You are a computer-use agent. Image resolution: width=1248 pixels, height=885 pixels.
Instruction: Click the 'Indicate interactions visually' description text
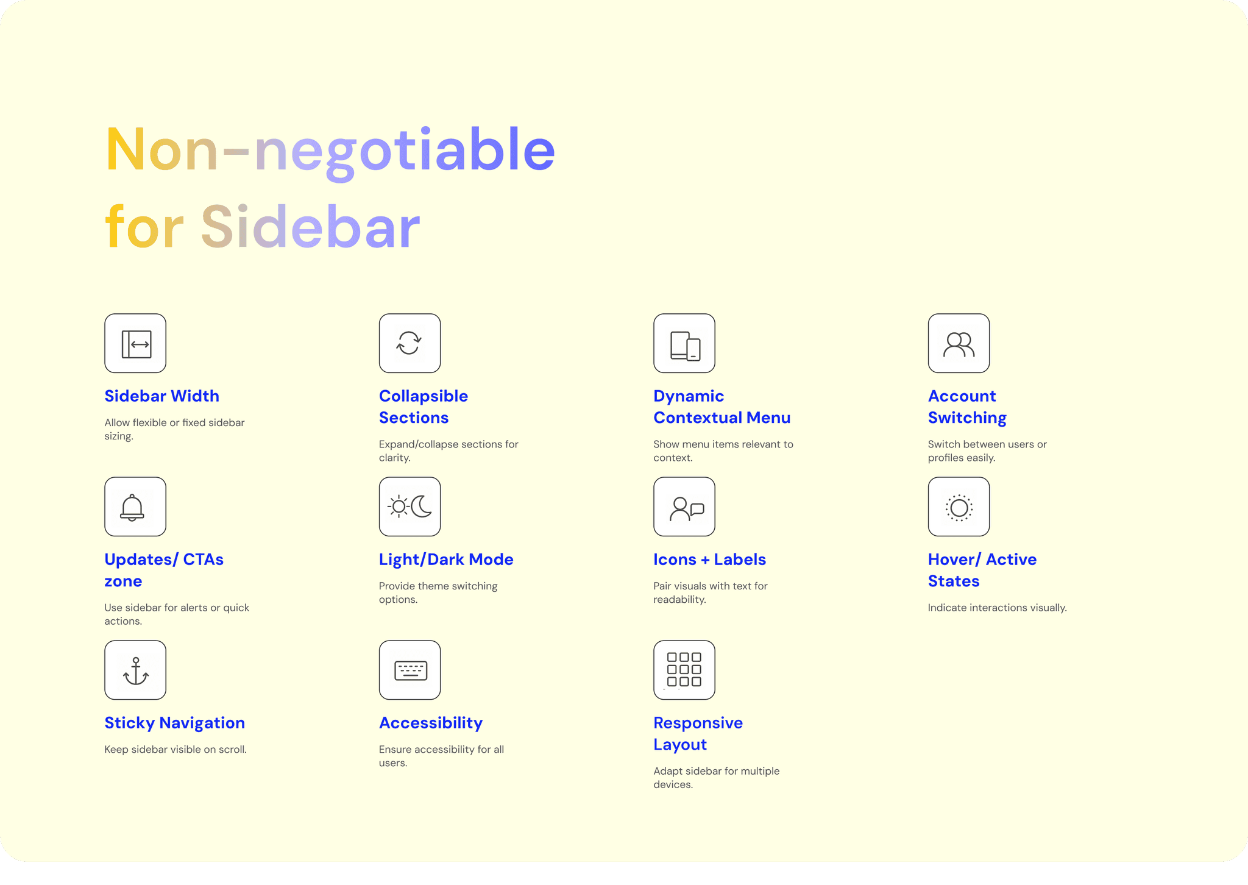[x=997, y=608]
